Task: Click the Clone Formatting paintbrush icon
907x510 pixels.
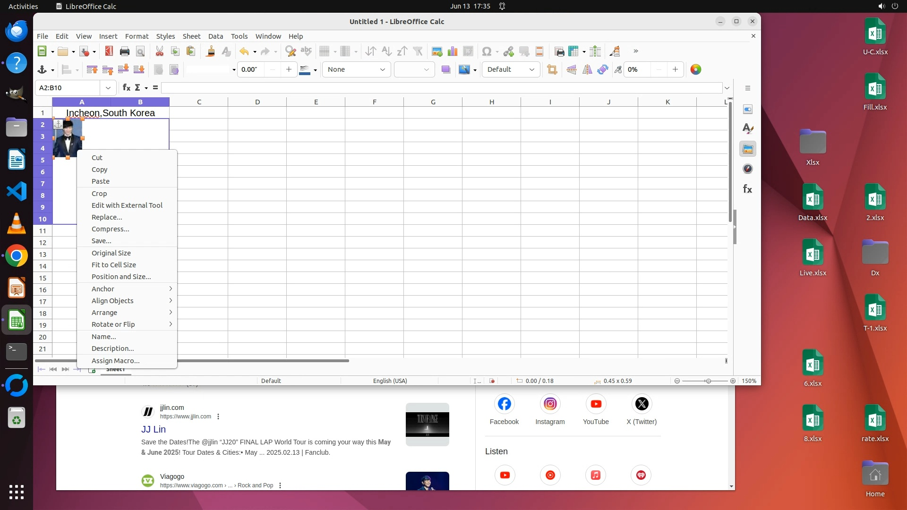Action: coord(211,51)
